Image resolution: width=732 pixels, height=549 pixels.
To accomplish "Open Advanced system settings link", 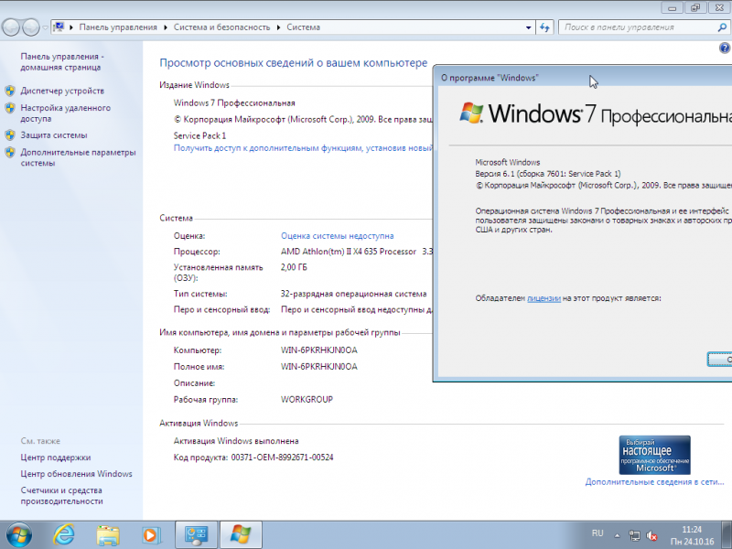I will click(x=78, y=157).
